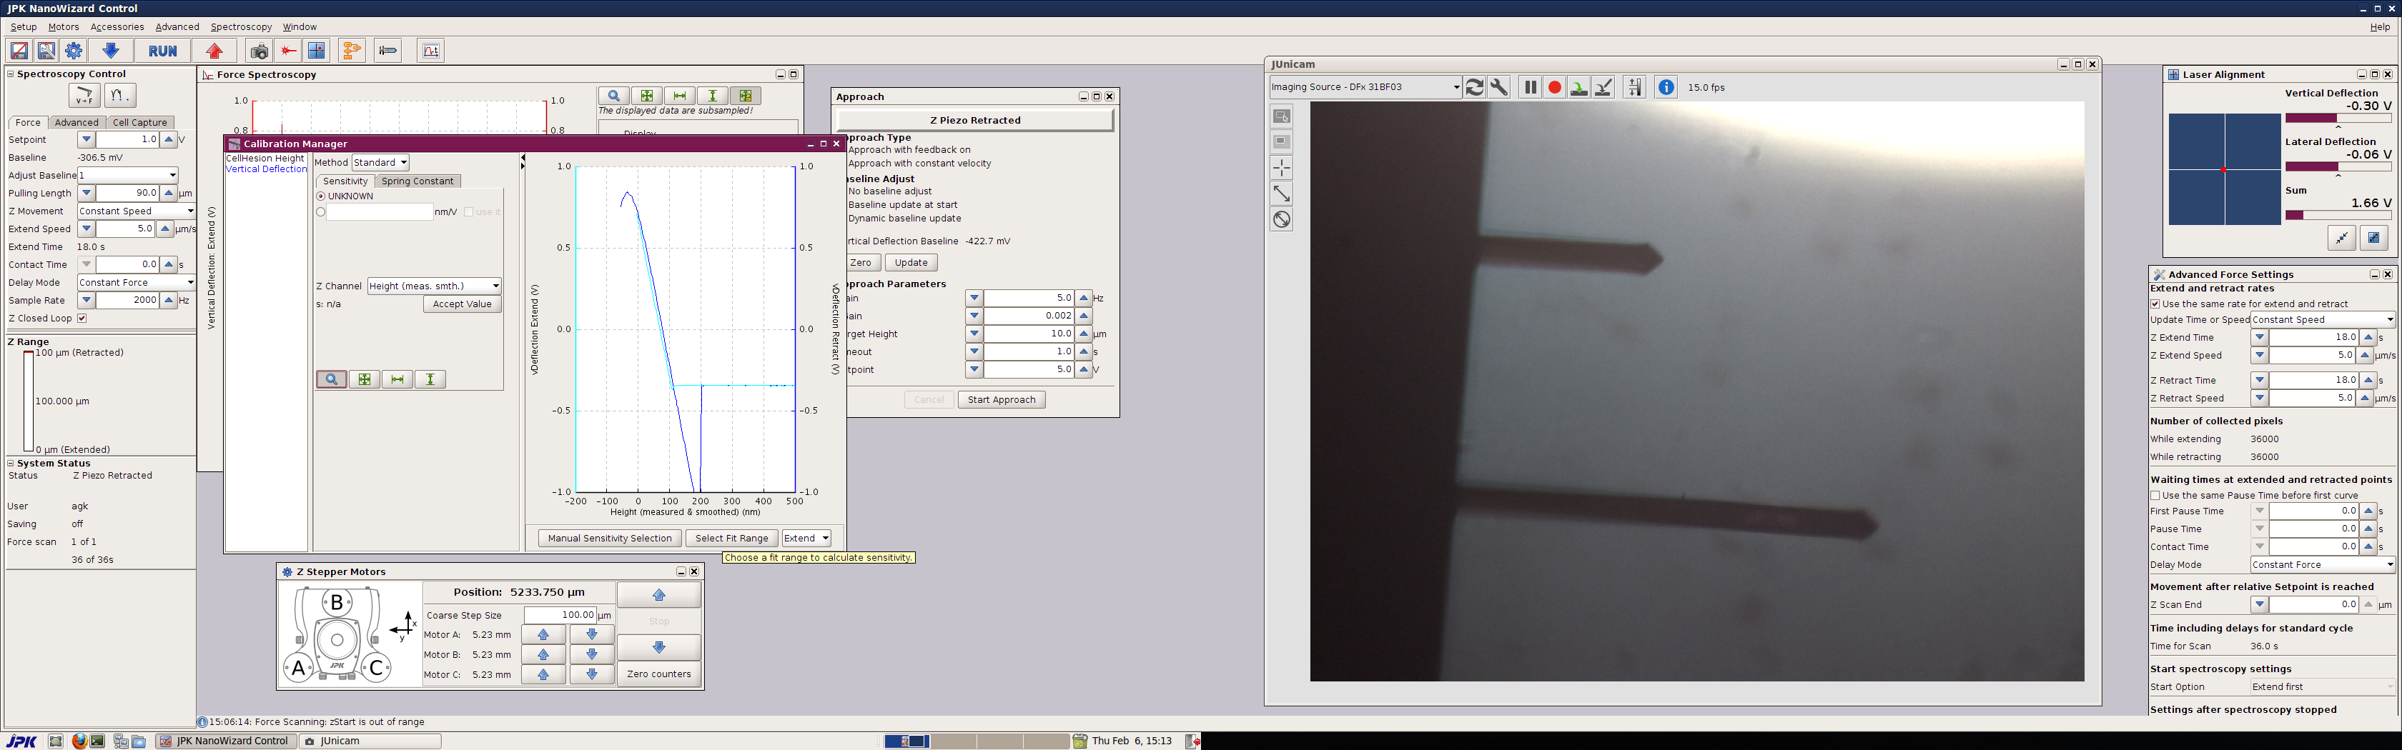Click the Zero counters button

(658, 674)
